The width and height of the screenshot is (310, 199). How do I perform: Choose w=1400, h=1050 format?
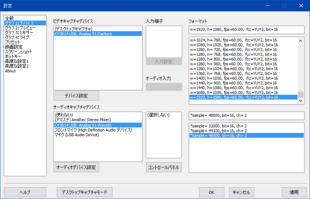[244, 78]
